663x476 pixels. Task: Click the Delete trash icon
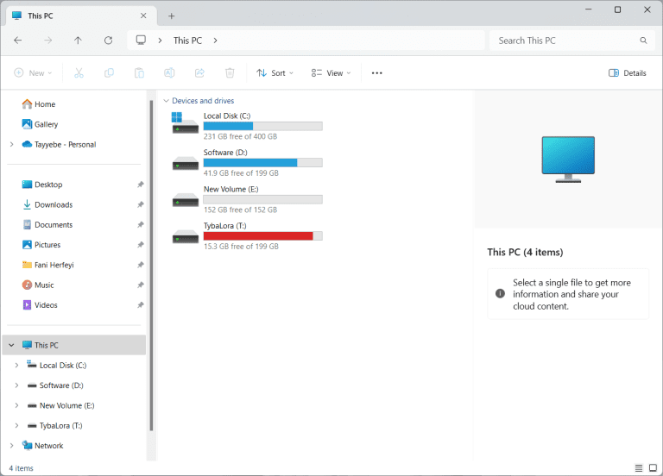(x=230, y=73)
